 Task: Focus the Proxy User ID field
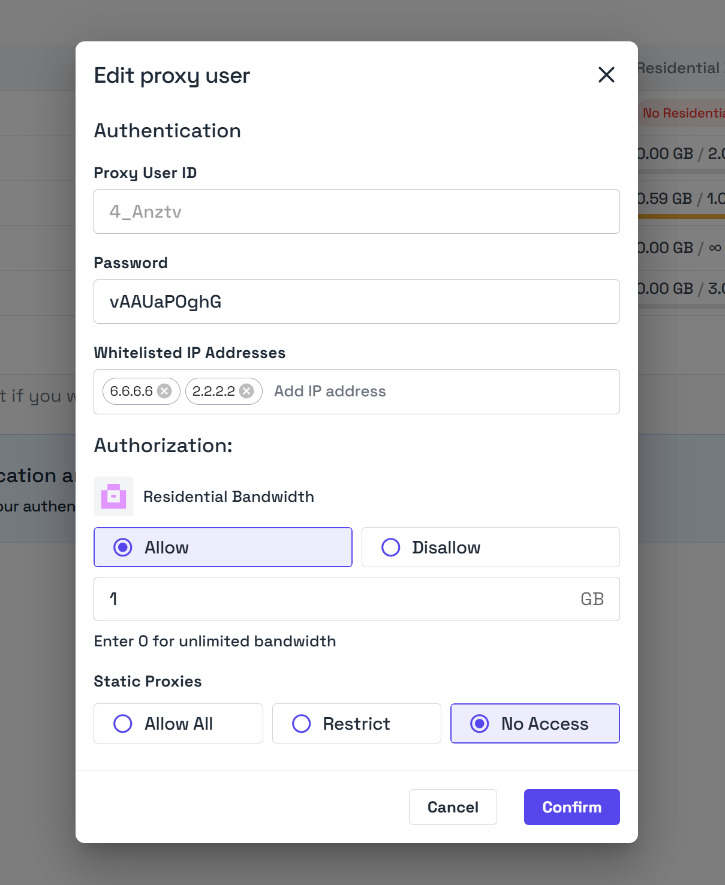(357, 212)
